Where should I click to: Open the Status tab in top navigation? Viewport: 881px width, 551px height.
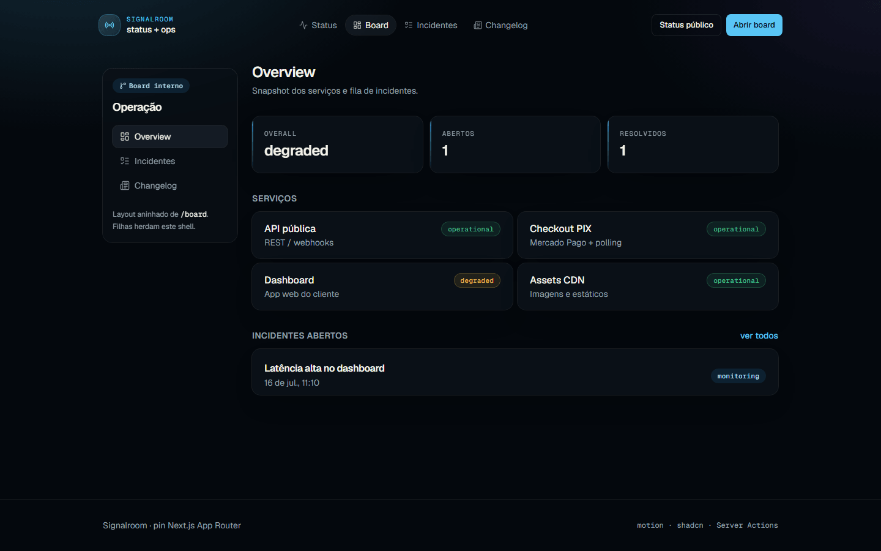click(x=318, y=25)
